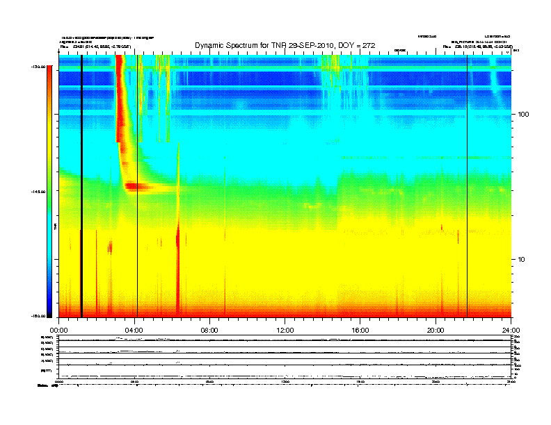This screenshot has height=425, width=551.
Task: Click the plot title 'Dynamic Spectrum for TNR 29-SEP-2010'
Action: point(285,46)
